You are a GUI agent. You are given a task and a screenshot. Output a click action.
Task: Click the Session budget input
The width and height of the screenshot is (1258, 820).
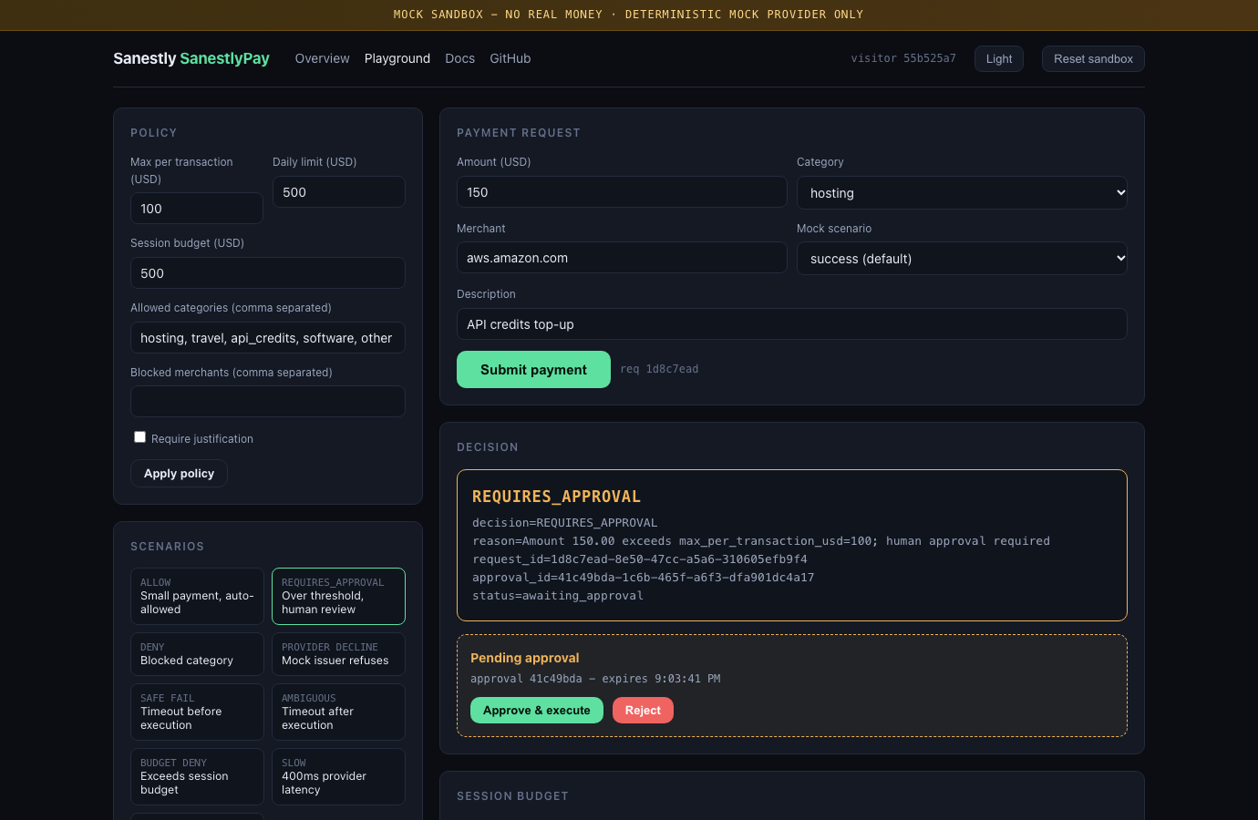[x=268, y=273]
